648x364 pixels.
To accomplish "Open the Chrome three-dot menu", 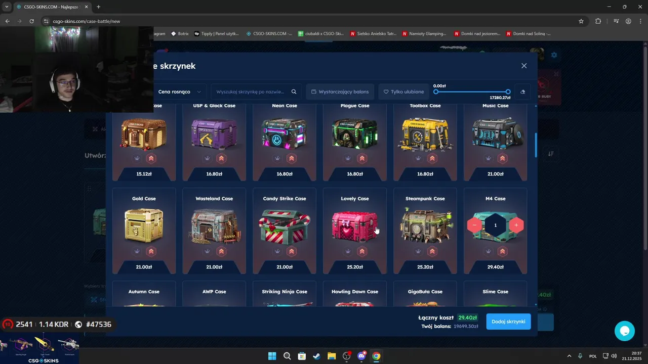I will pyautogui.click(x=640, y=21).
